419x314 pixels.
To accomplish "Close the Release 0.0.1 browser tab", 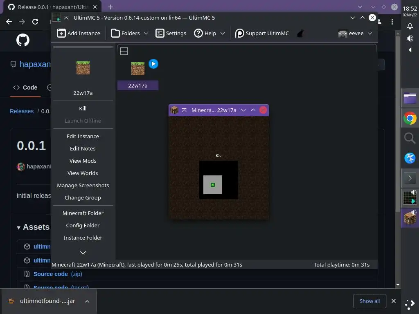I will (x=95, y=7).
